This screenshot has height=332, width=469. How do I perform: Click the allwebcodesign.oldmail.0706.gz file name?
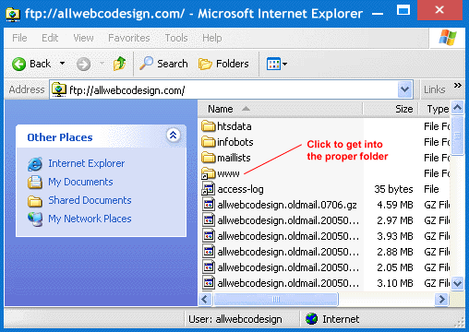[287, 205]
